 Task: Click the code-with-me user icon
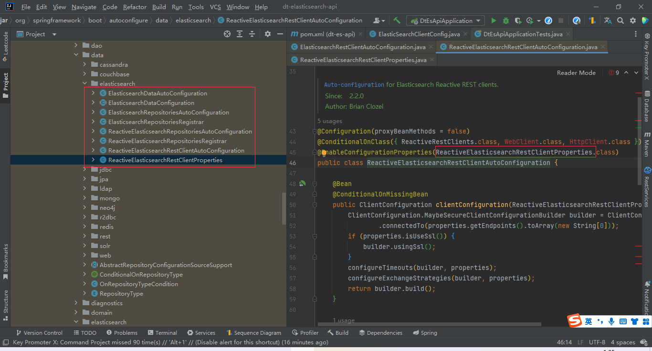point(379,21)
